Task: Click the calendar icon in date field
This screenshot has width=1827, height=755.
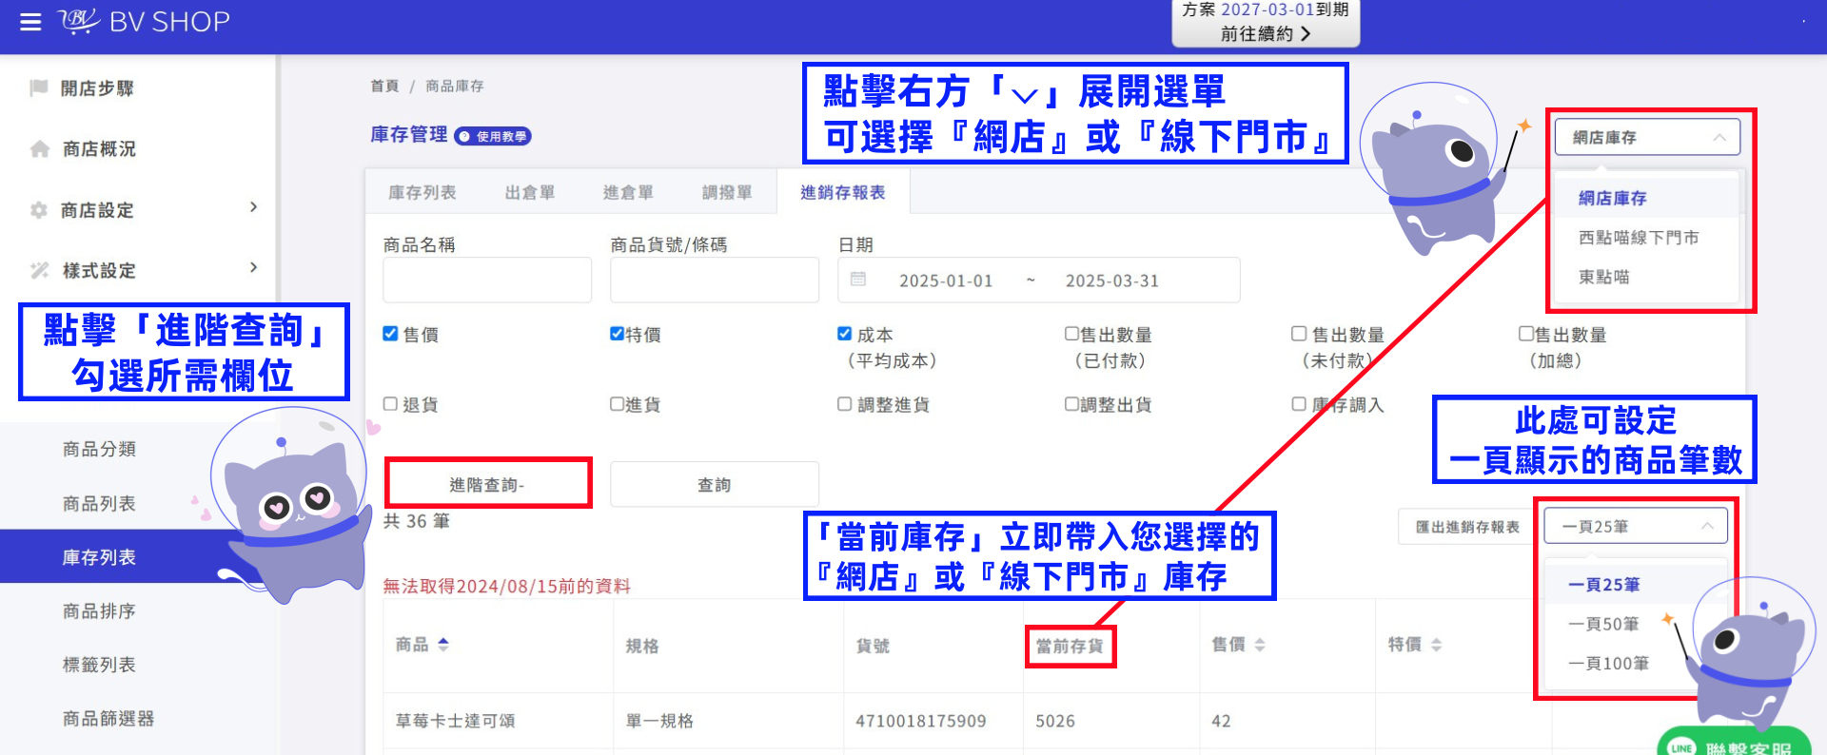Action: (858, 280)
